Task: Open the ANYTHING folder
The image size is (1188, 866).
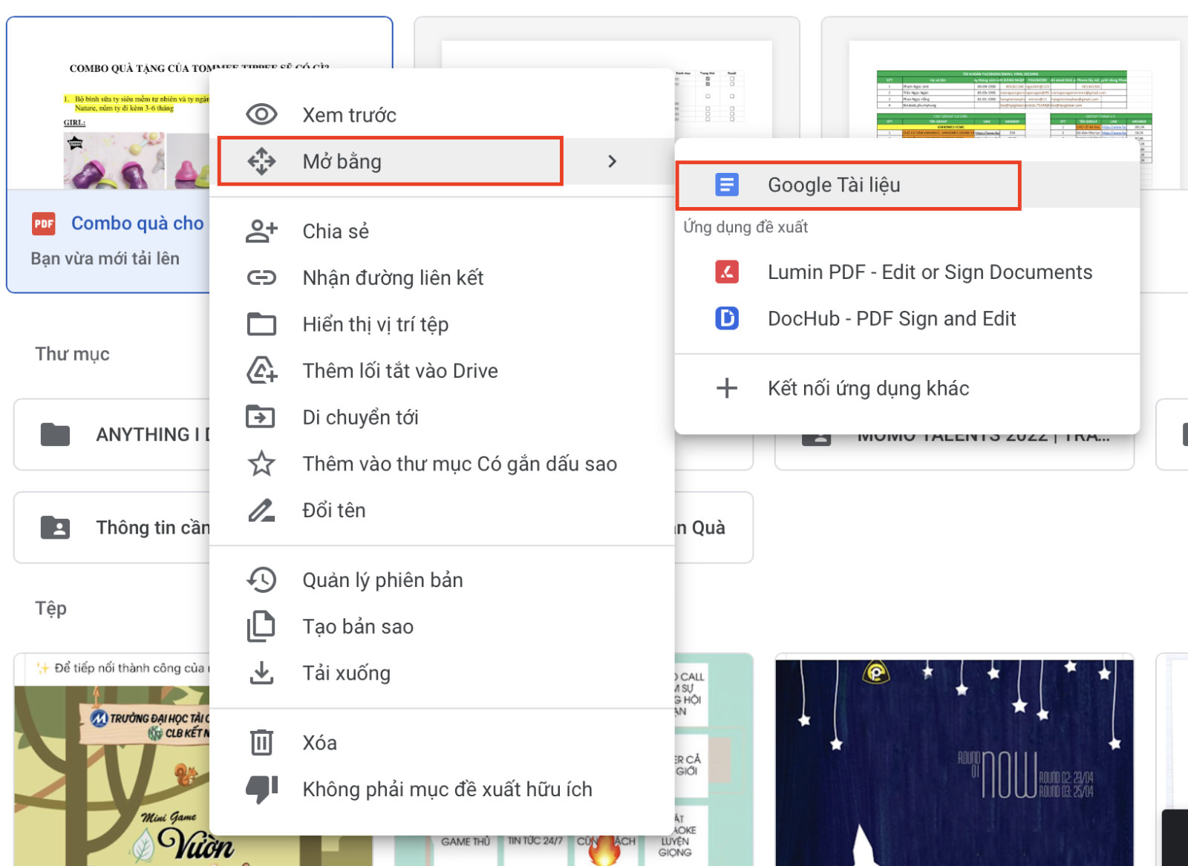Action: [111, 434]
